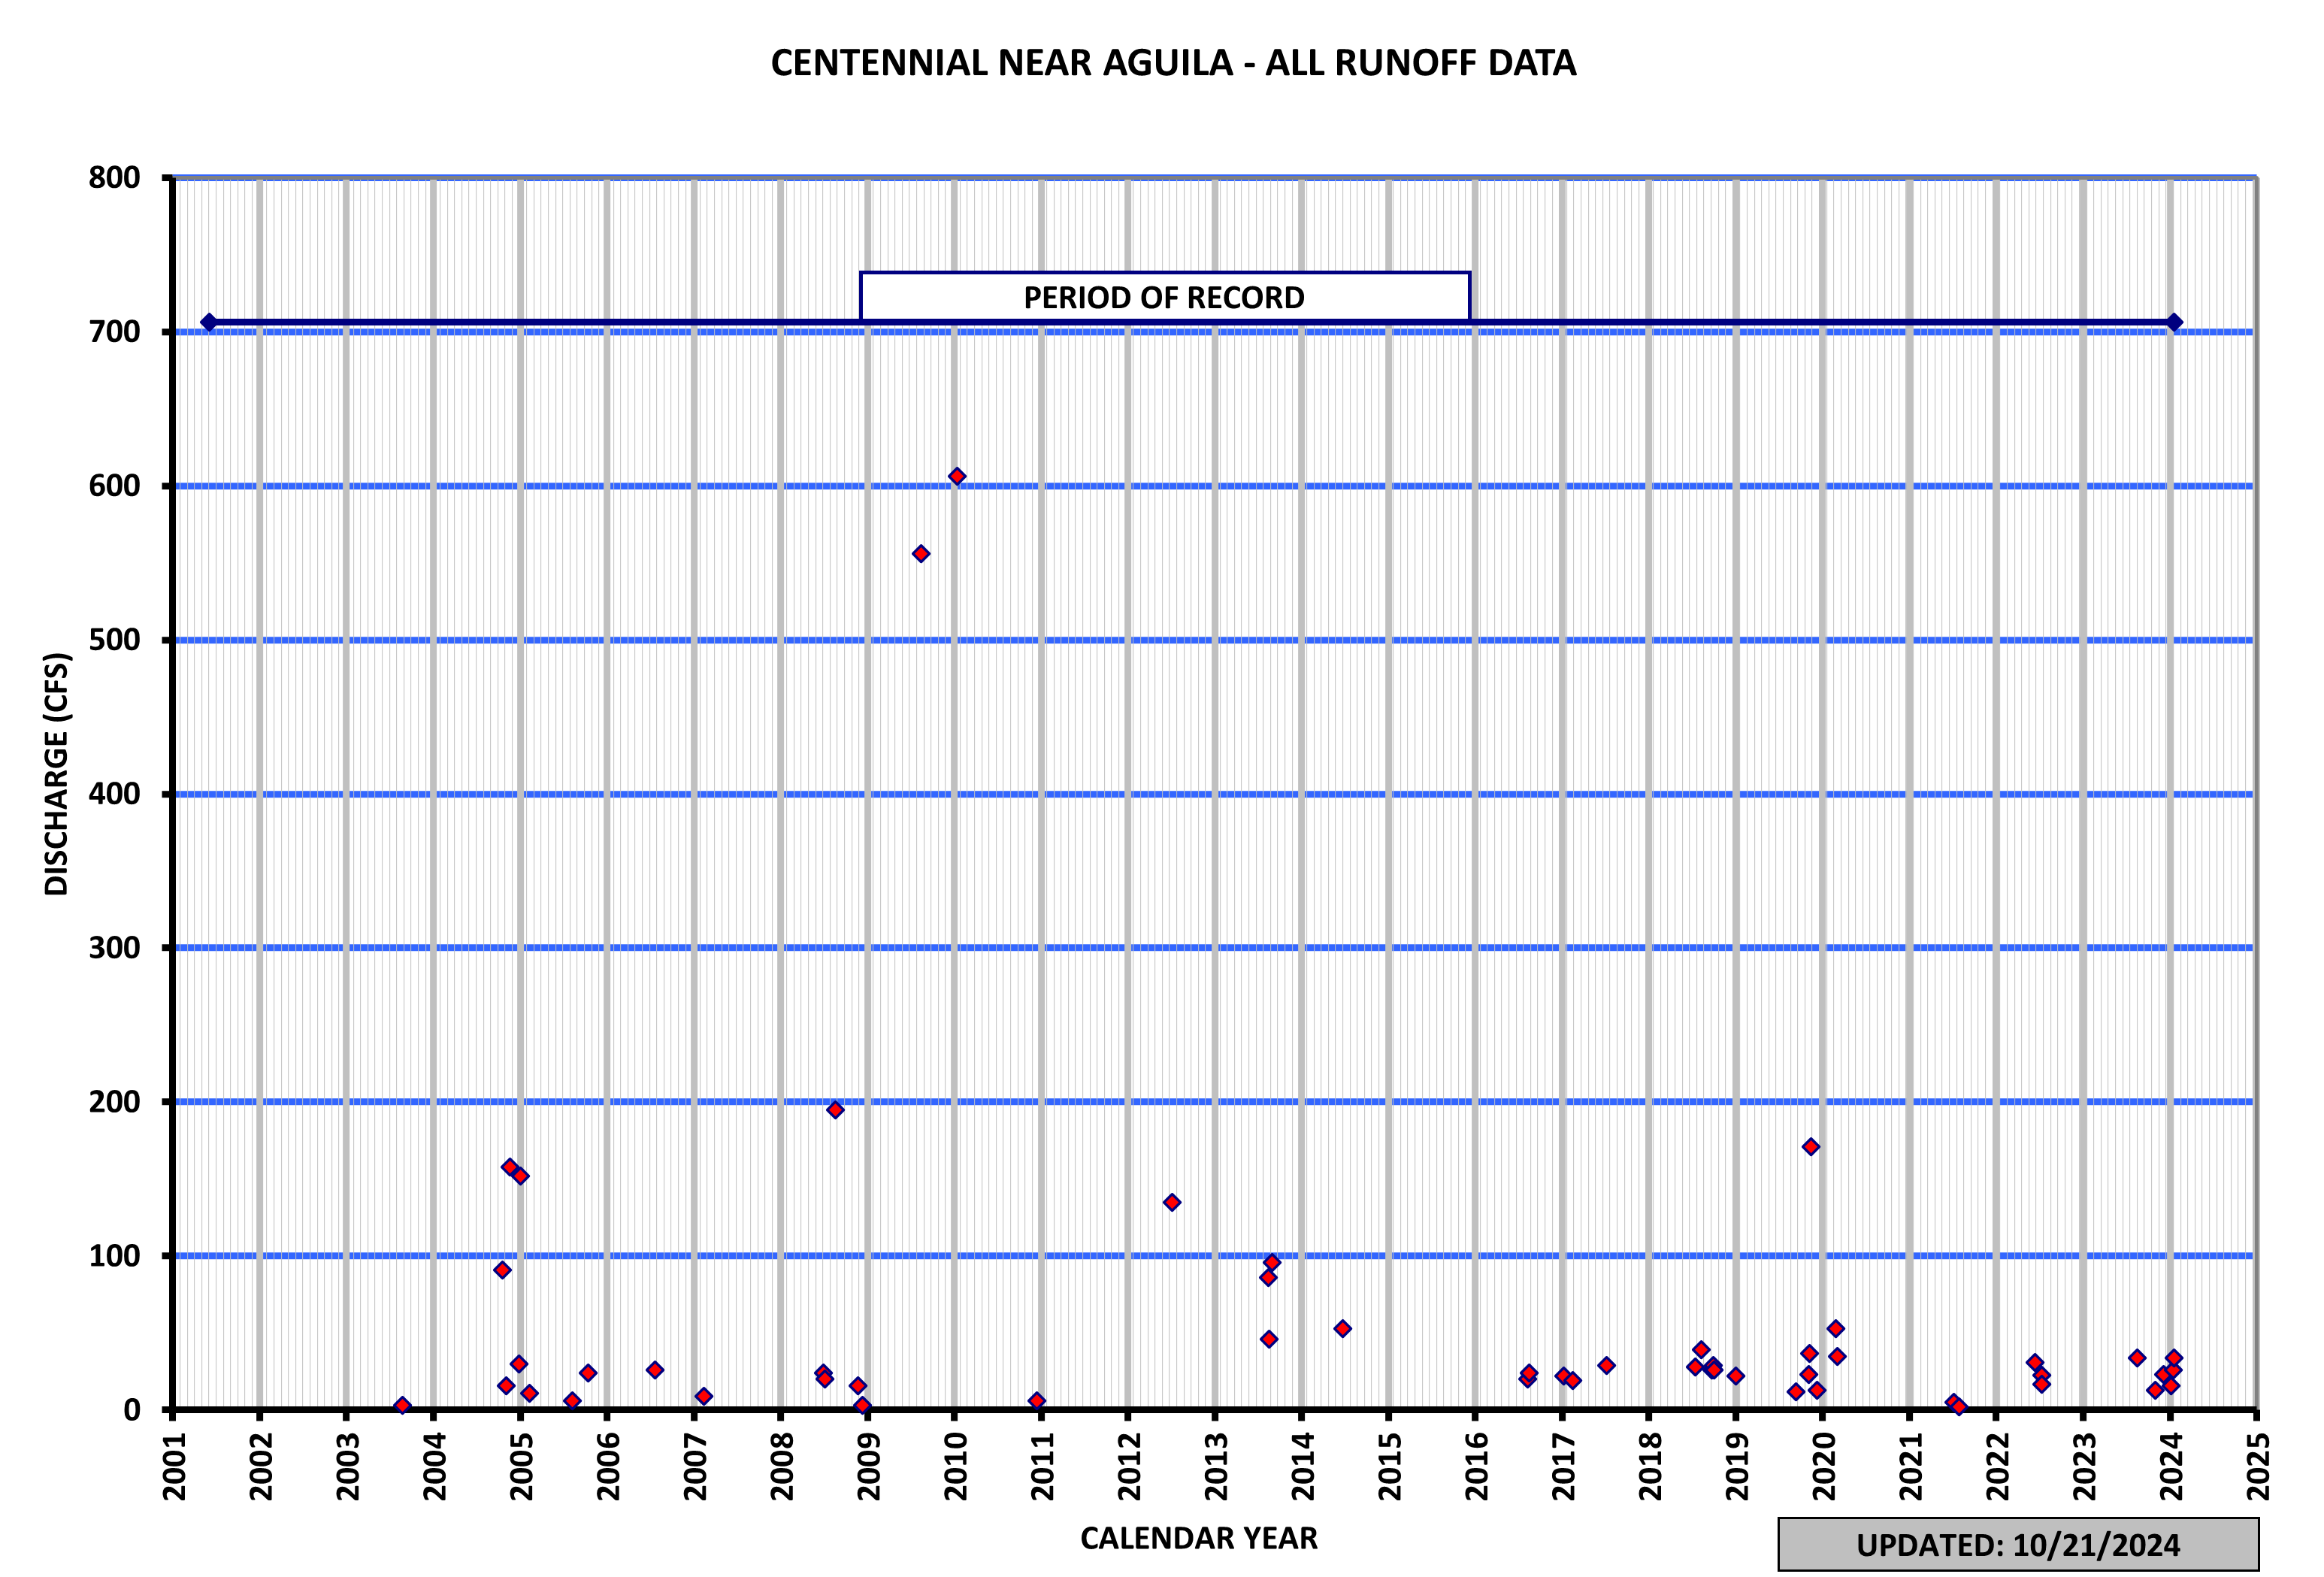Click the 'CALENDAR YEAR' axis title

1198,1538
